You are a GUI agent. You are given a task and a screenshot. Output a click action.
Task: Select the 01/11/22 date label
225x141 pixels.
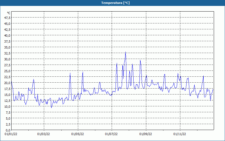180,134
